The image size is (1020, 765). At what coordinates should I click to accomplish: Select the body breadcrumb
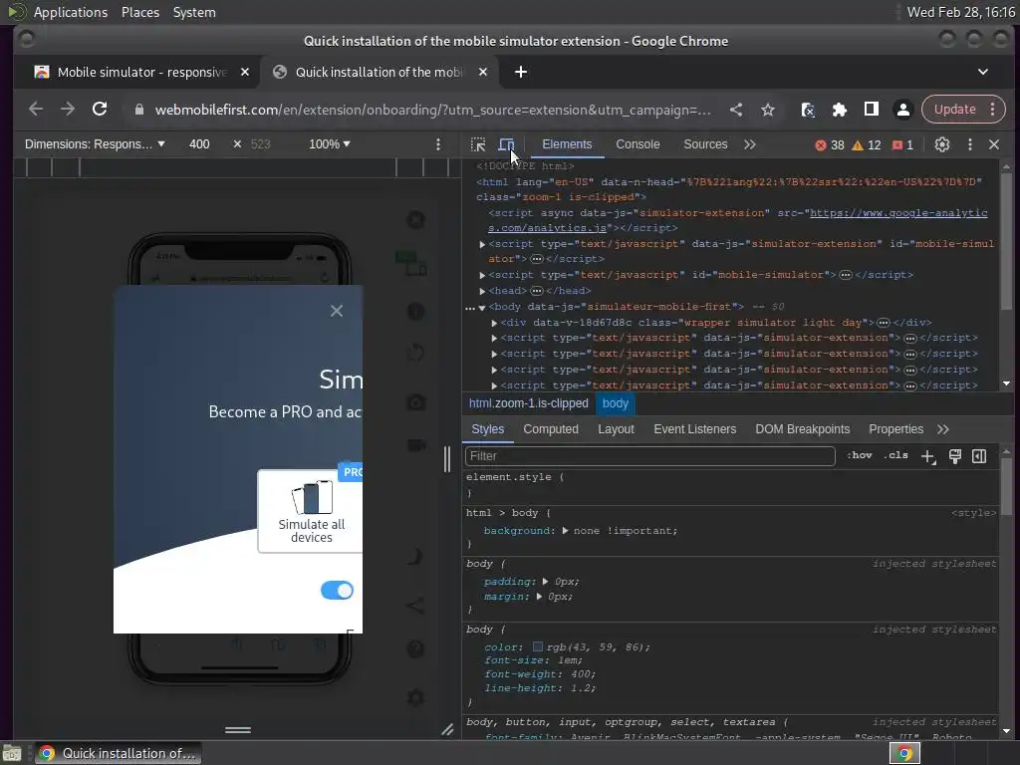(616, 403)
